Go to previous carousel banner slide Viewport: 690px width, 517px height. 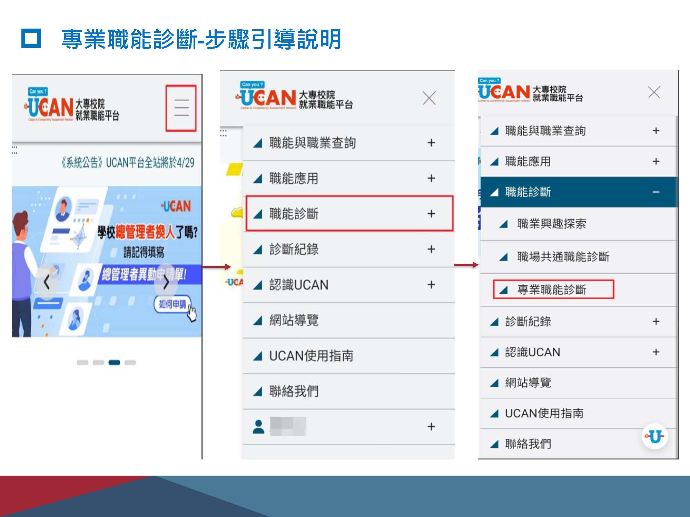47,283
